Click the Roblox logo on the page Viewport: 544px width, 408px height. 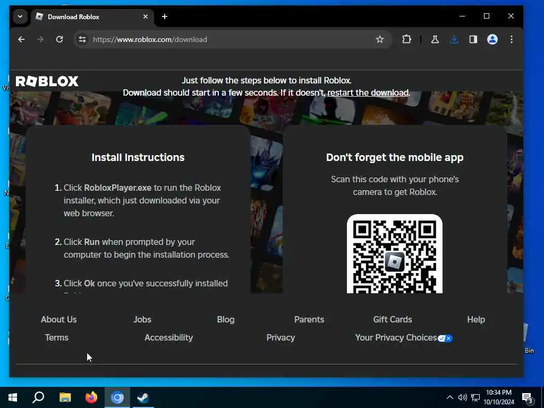tap(47, 81)
